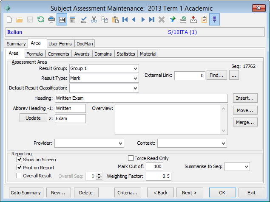Click the Next > button
The image size is (270, 202).
click(x=190, y=193)
